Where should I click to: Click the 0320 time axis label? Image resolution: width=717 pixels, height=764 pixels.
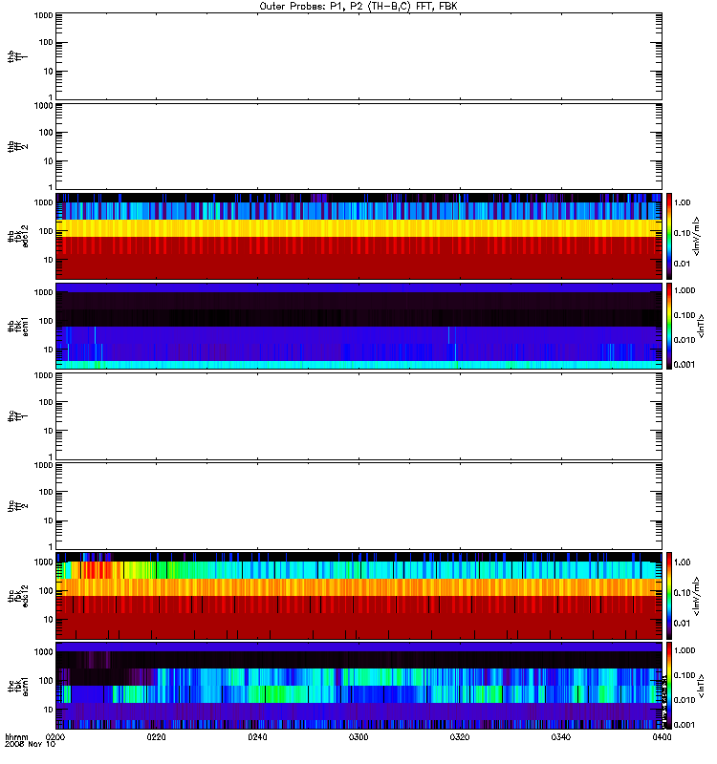click(460, 737)
